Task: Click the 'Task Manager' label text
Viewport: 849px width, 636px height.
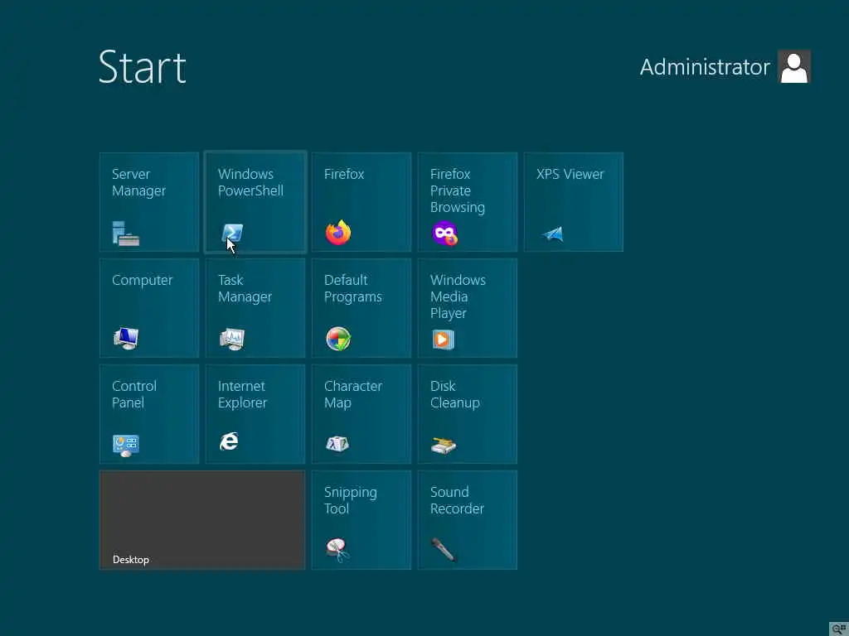Action: (245, 288)
